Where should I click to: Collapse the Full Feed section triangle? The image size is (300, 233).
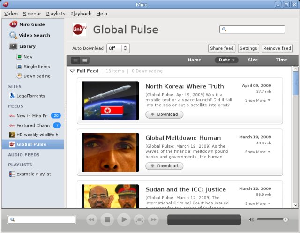coord(72,71)
